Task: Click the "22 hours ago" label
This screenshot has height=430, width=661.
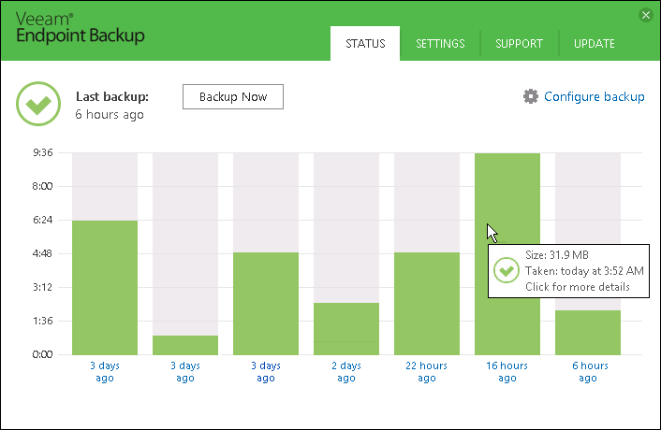Action: (x=426, y=371)
